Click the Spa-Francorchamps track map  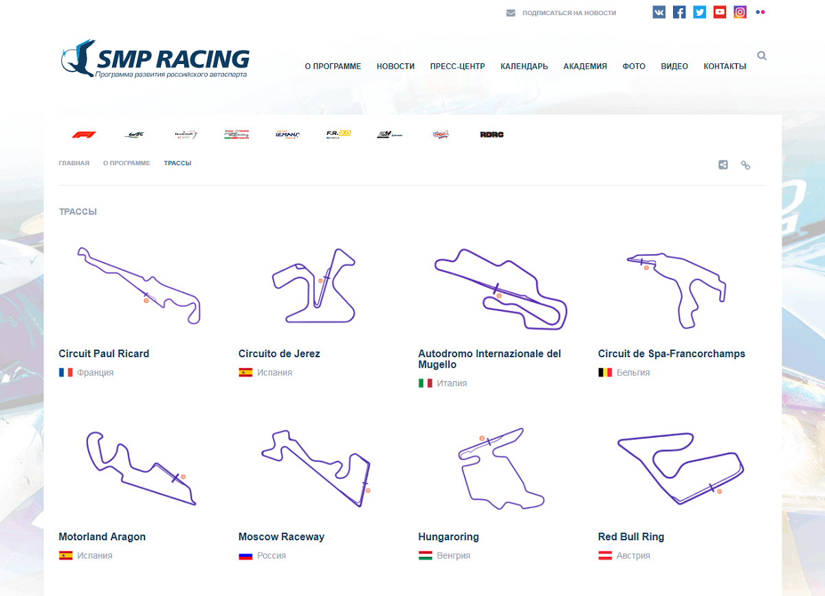[676, 291]
